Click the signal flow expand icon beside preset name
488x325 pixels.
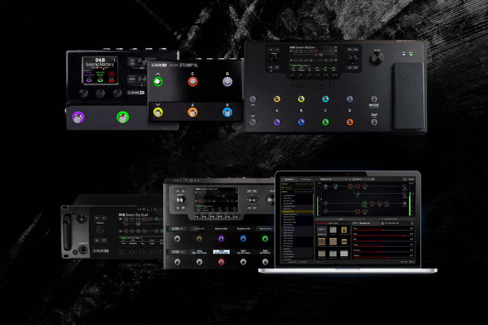317,179
